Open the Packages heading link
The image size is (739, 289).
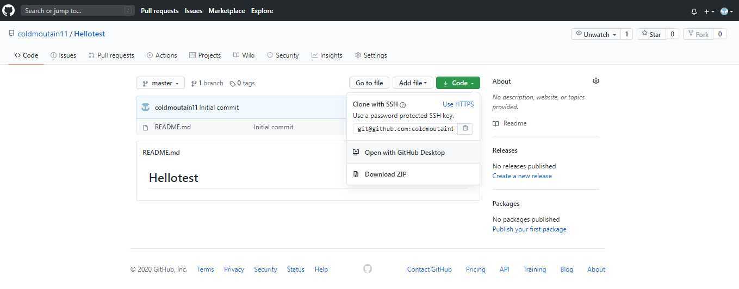[506, 204]
